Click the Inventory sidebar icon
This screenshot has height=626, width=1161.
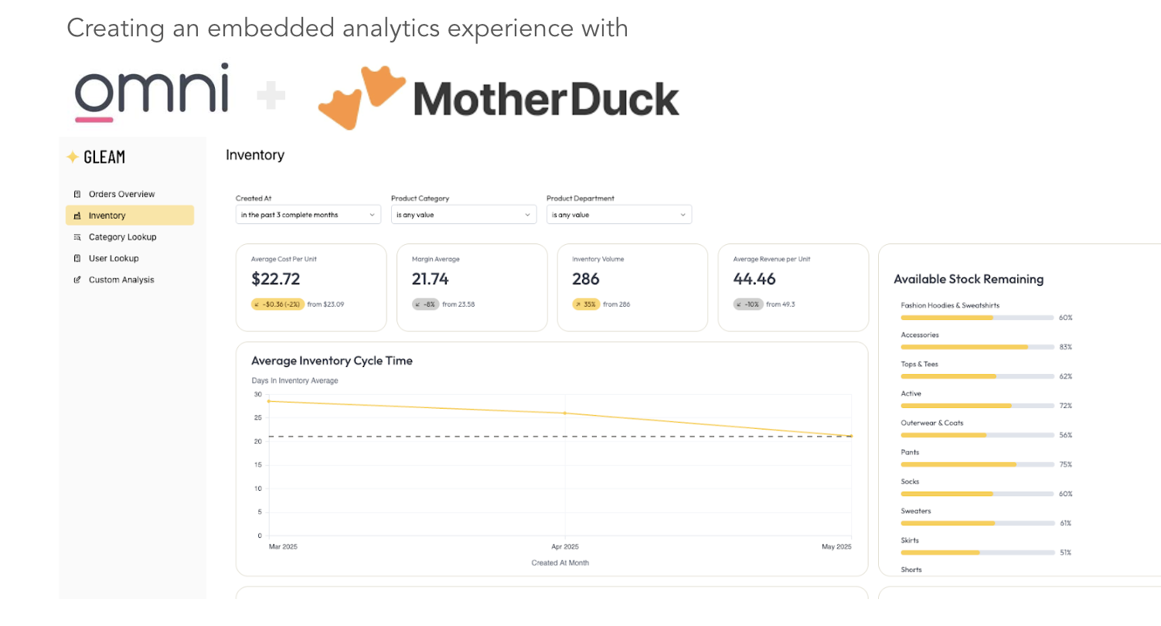[77, 216]
